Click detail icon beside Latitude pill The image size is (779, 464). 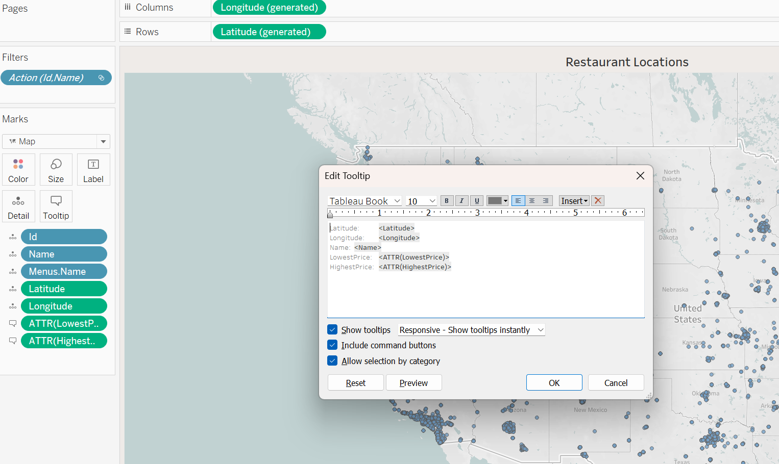(x=13, y=289)
